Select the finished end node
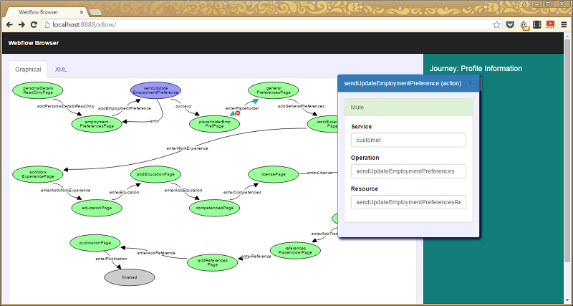 pyautogui.click(x=129, y=277)
